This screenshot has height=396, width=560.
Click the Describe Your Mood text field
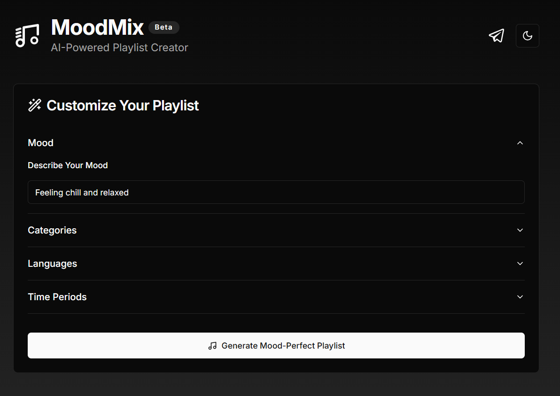276,192
